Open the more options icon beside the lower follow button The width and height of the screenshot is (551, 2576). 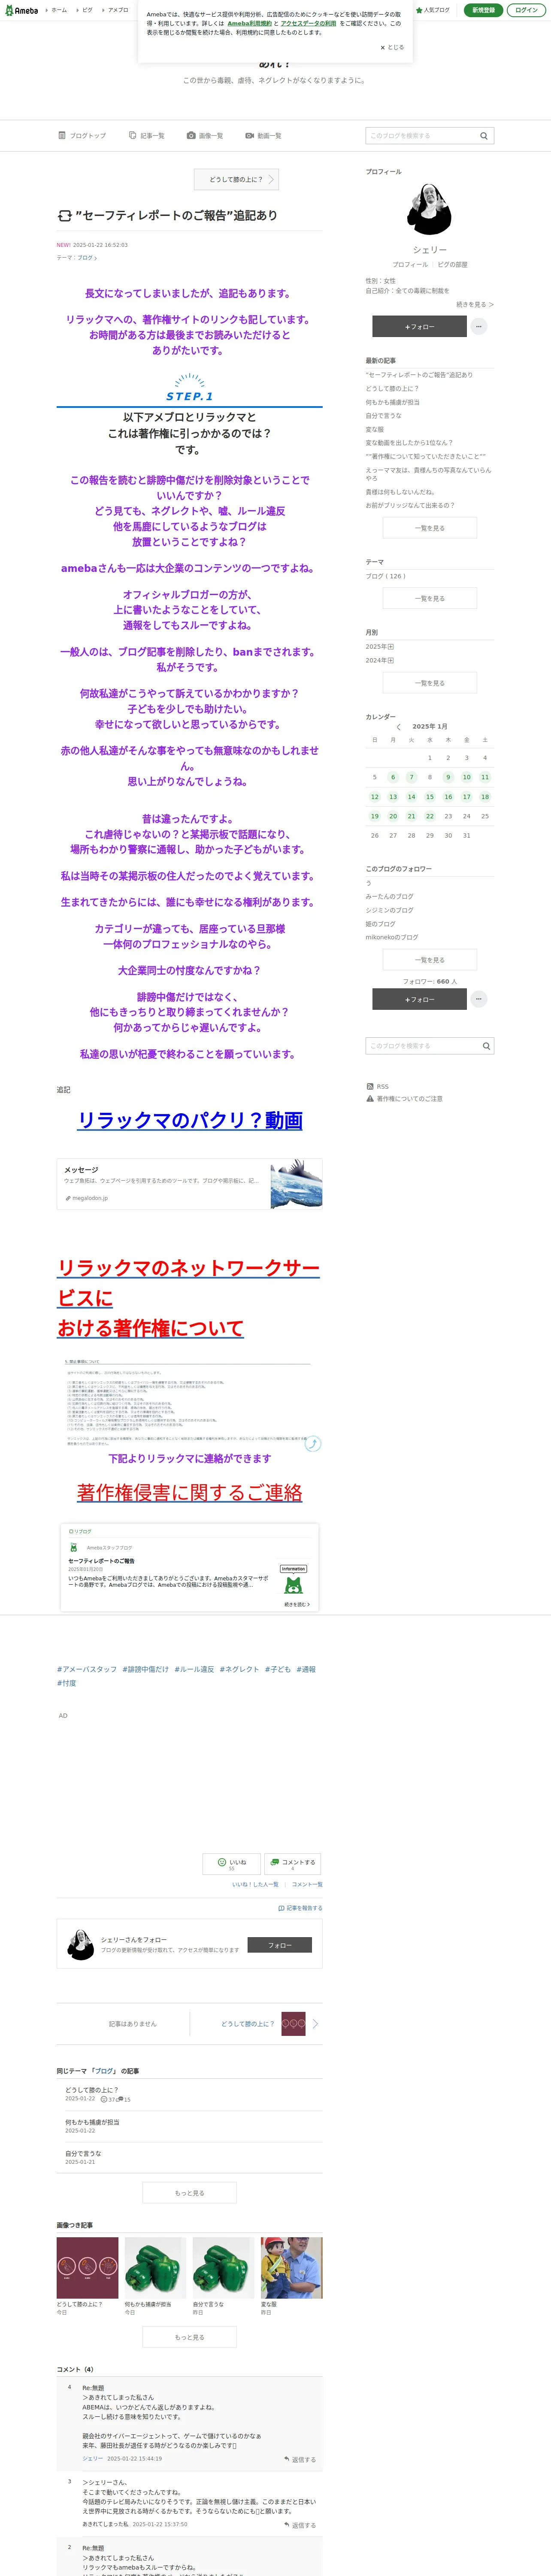pos(479,999)
